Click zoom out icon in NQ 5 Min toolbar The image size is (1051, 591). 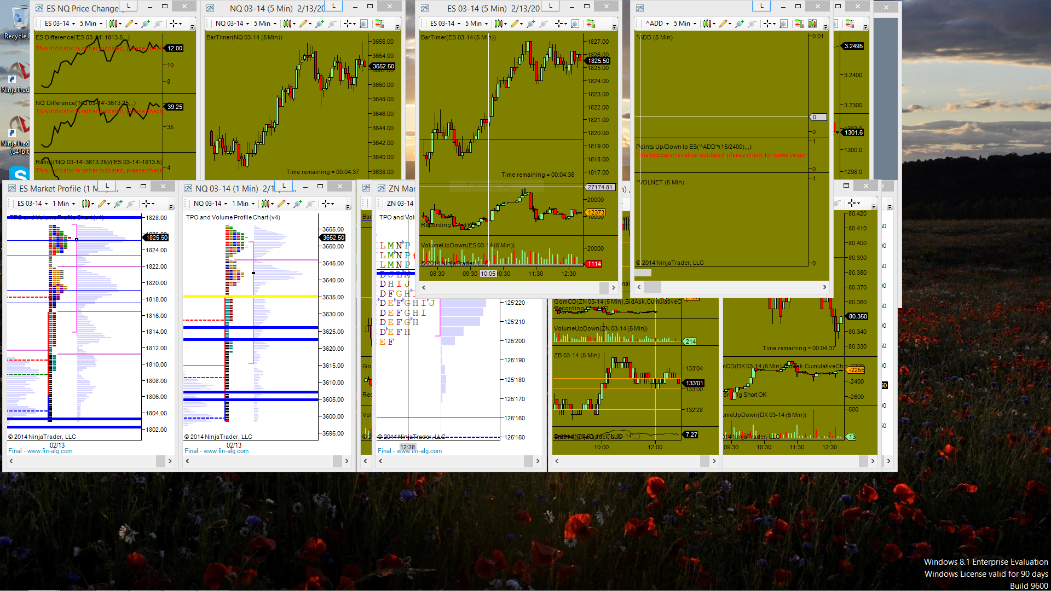pyautogui.click(x=332, y=24)
